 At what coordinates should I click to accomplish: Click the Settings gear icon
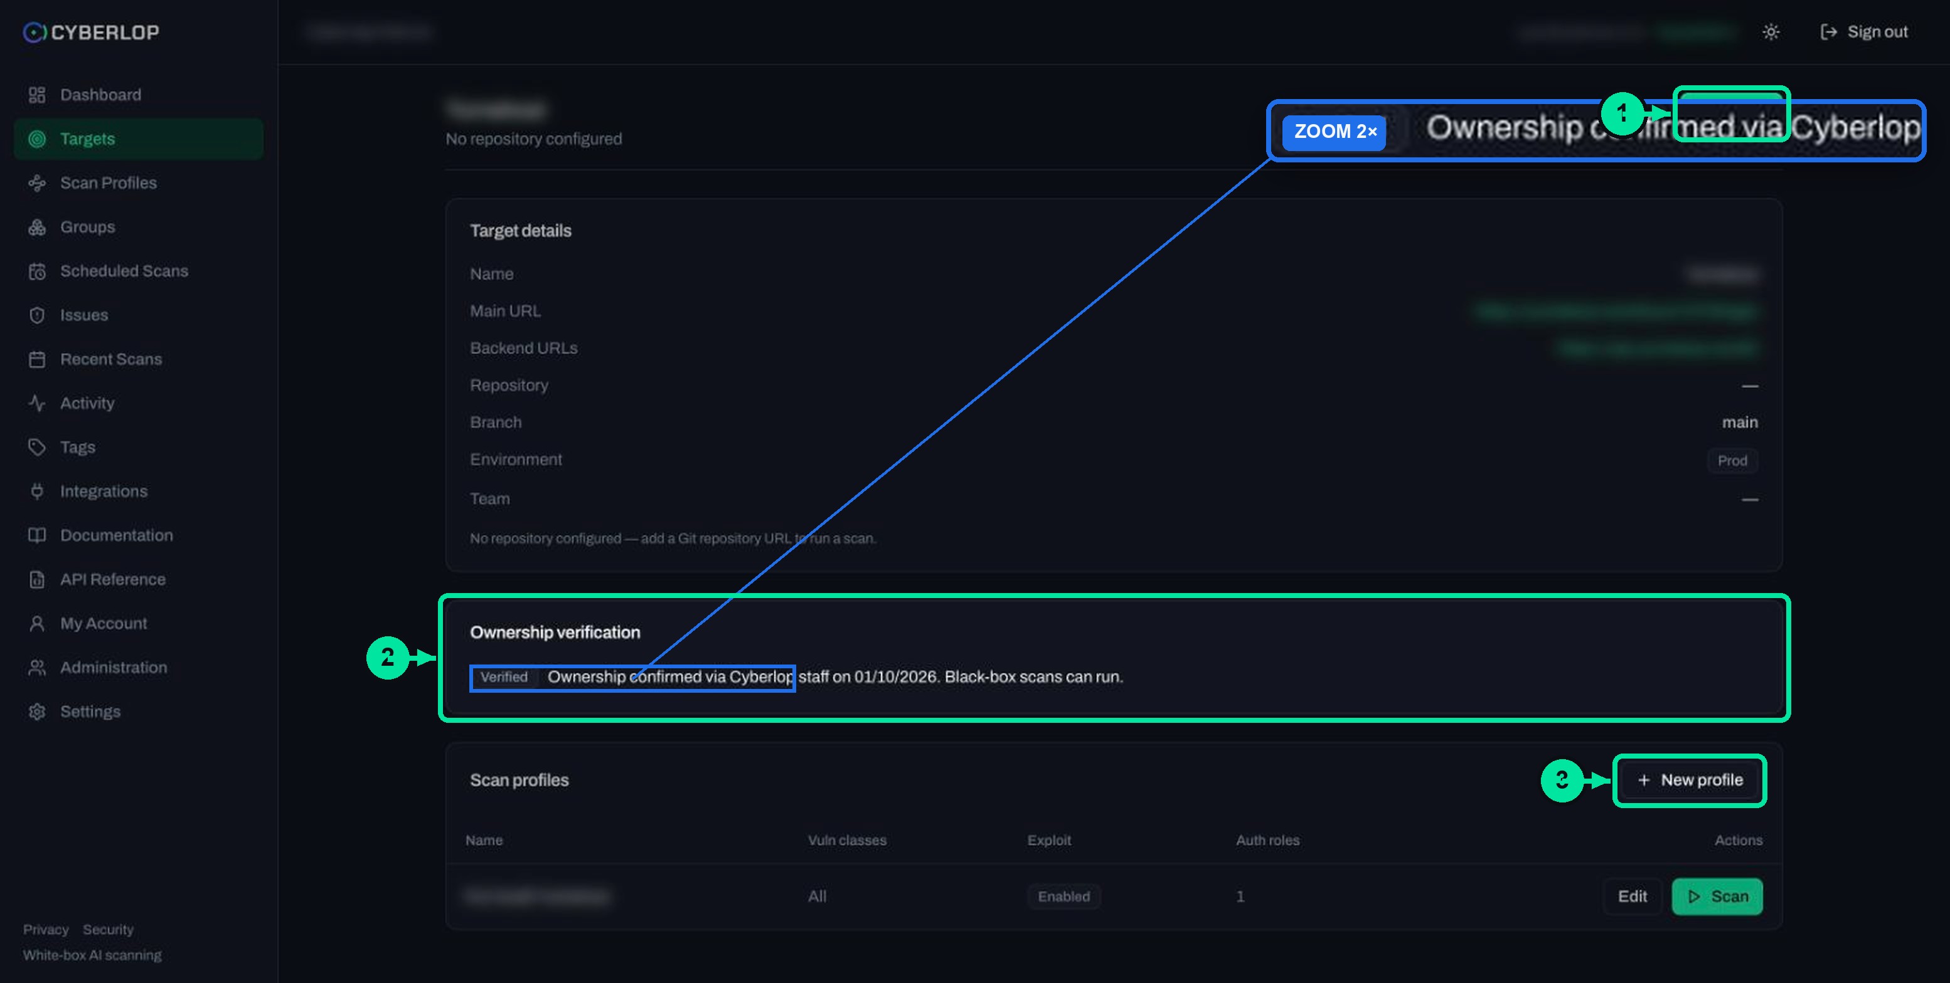(x=37, y=712)
